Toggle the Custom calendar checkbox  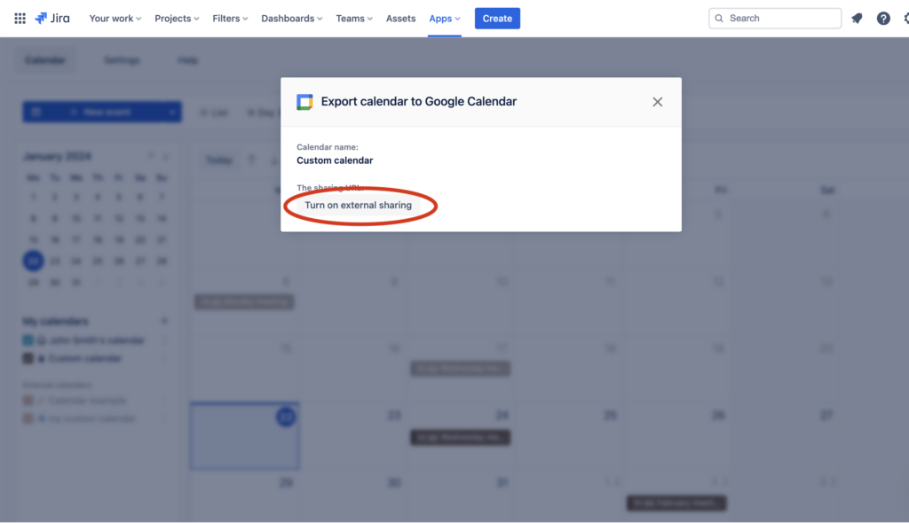click(x=28, y=358)
